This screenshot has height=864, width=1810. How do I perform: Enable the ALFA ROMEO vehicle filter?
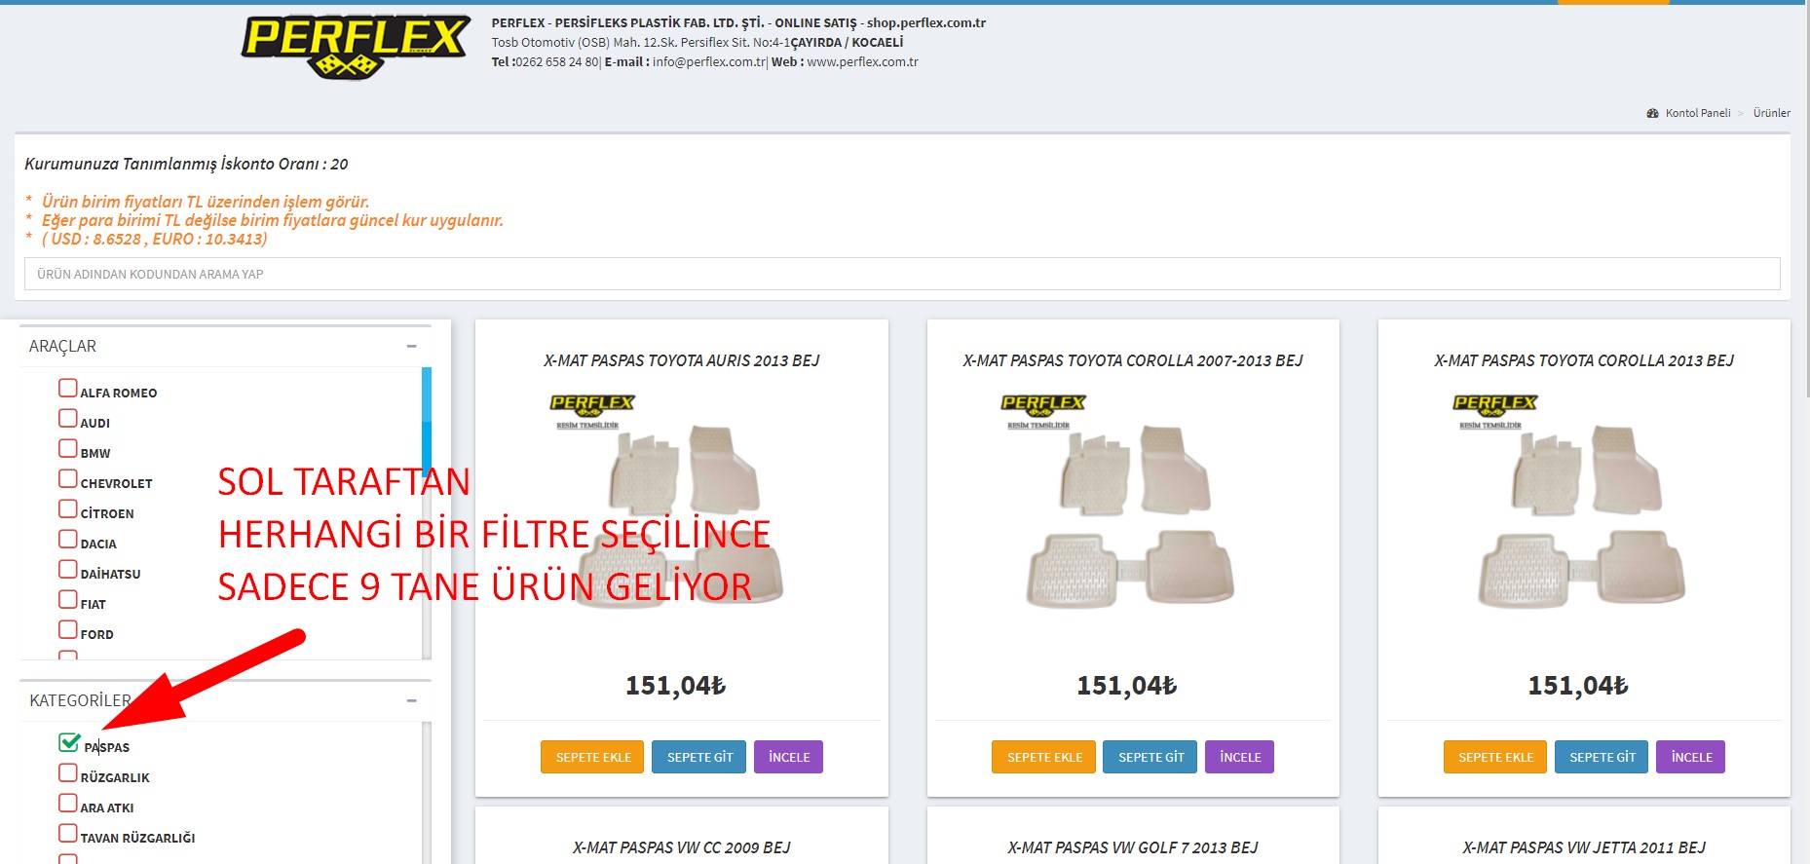click(68, 389)
